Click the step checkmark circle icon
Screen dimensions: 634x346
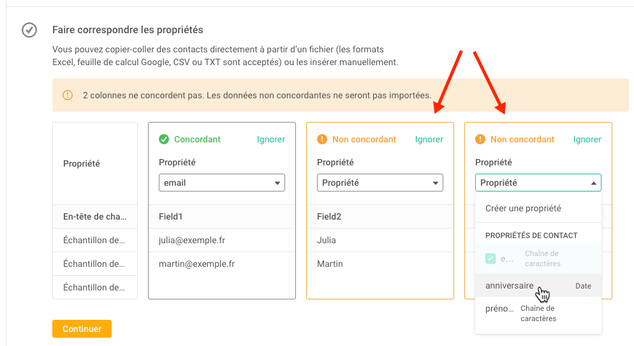tap(29, 30)
